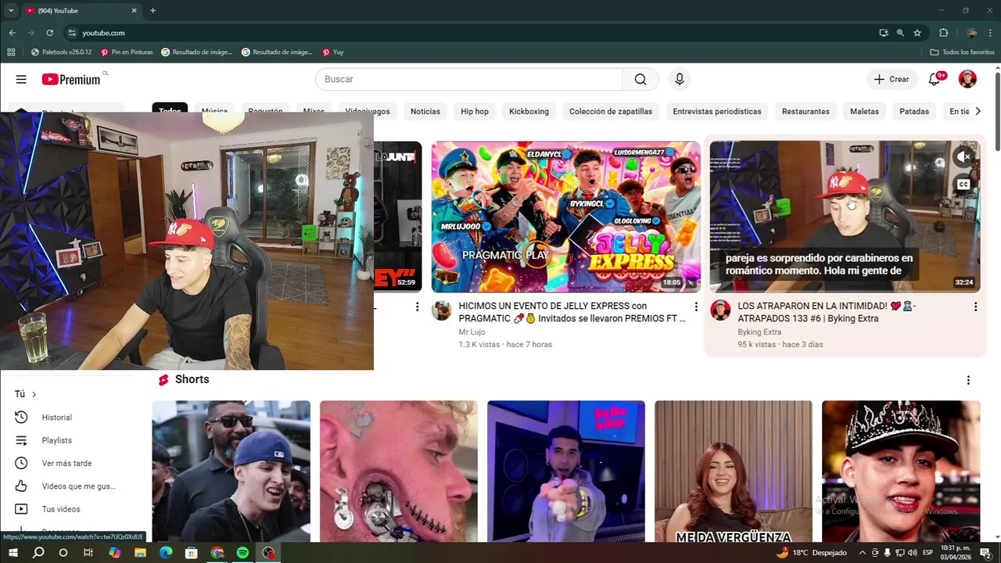This screenshot has height=563, width=1001.
Task: Open Paletools v26.0.12 bookmark
Action: 62,52
